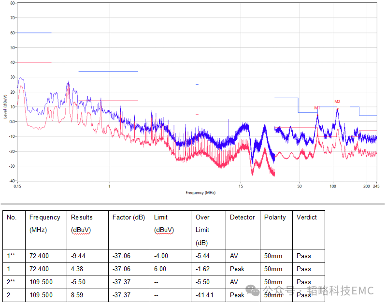Screen dimensions: 386x306
Task: Click the "No." table column header
Action: 12,218
